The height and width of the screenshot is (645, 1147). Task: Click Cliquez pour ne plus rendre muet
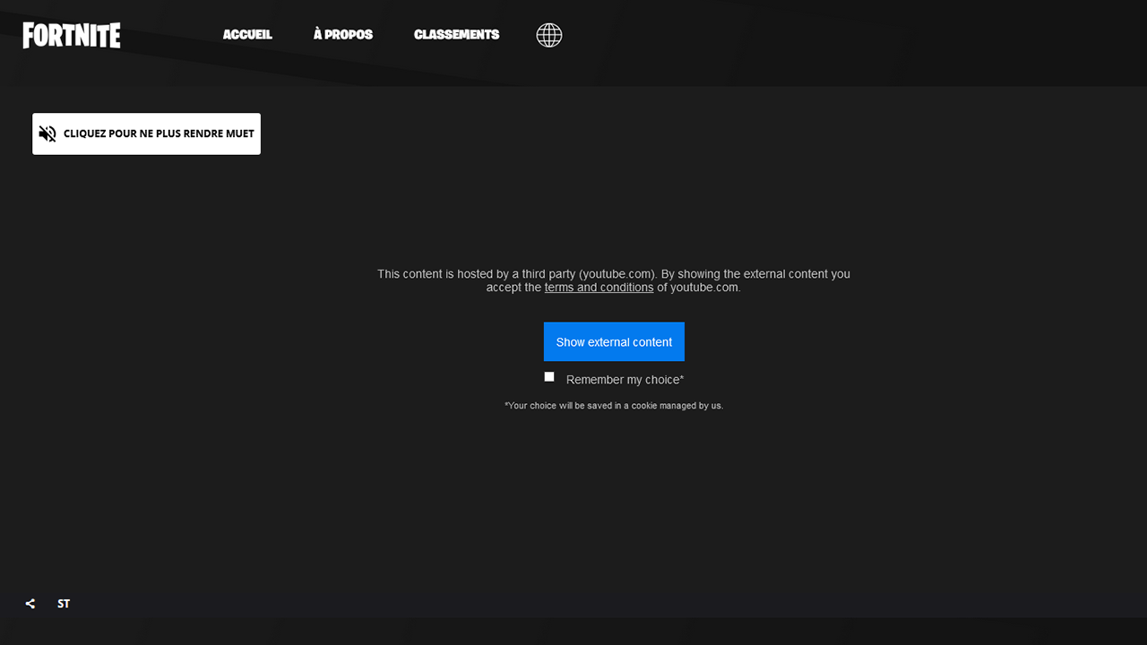(x=146, y=133)
